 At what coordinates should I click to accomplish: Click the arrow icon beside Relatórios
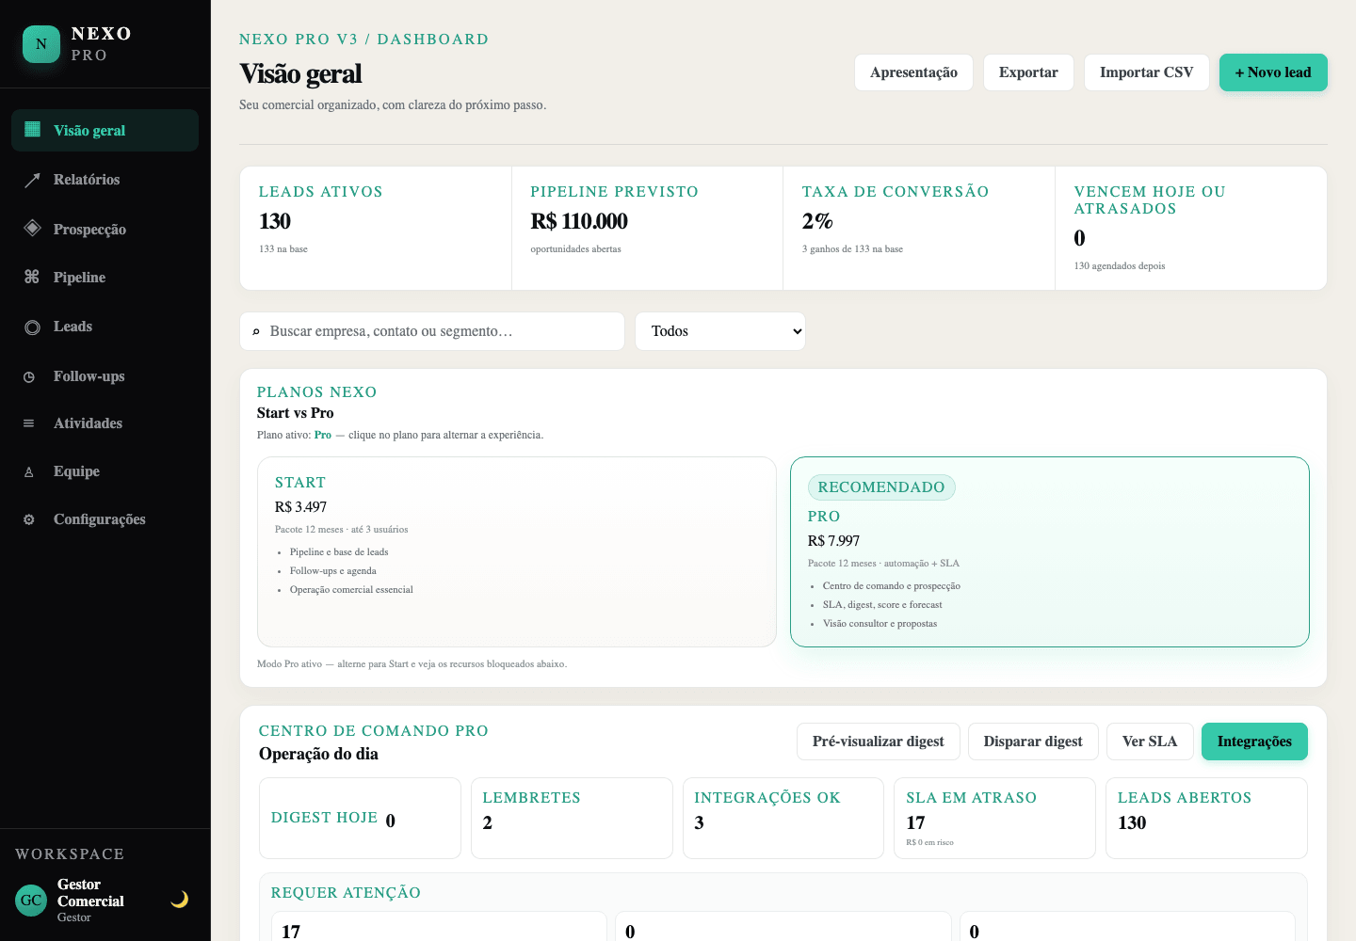32,180
